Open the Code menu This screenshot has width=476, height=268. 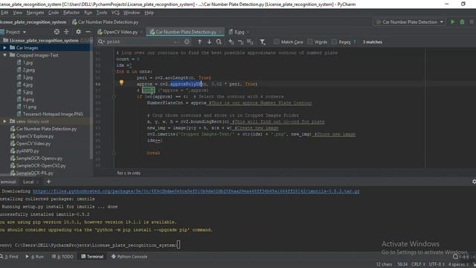(x=53, y=13)
